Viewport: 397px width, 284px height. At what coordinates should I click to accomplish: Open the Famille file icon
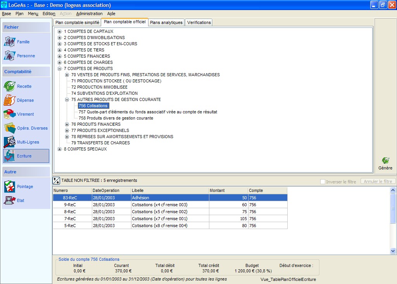(10, 42)
